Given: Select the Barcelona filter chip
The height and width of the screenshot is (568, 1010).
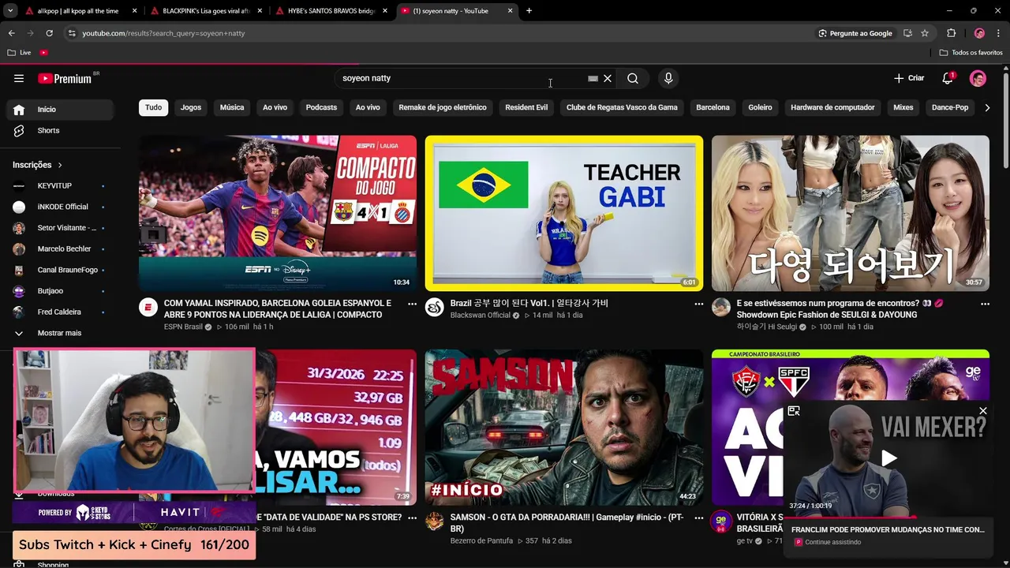Looking at the screenshot, I should coord(713,107).
